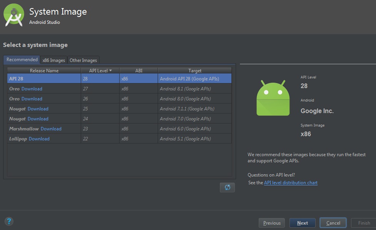Download the Nougat API 24 image

click(x=38, y=119)
